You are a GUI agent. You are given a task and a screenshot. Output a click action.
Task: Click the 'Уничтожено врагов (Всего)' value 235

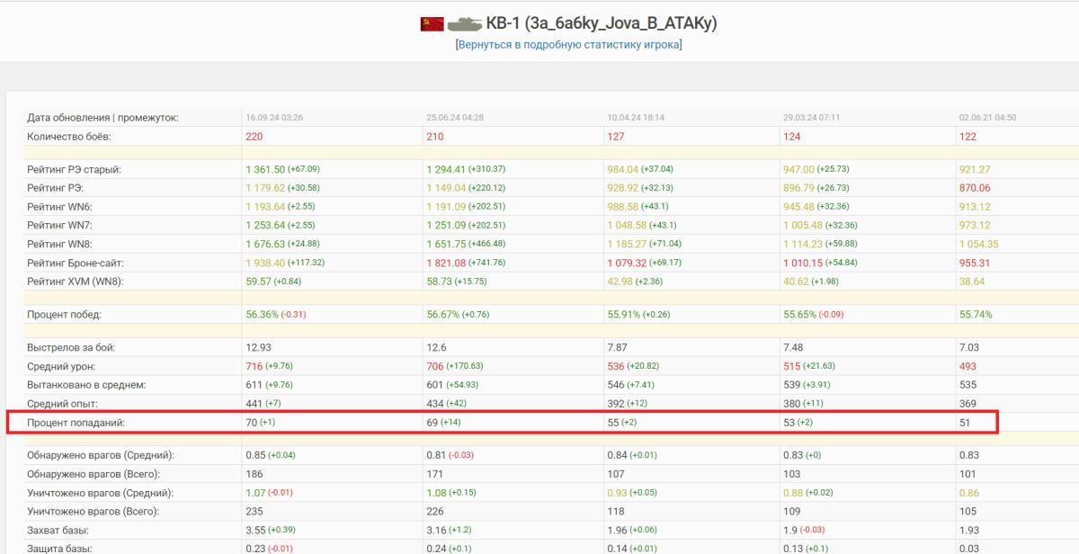[x=254, y=512]
